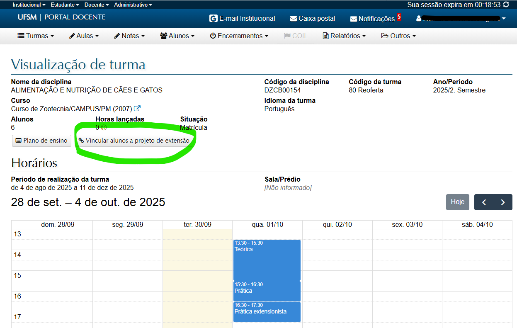Open the Encerramentos menu
This screenshot has width=517, height=328.
(239, 36)
